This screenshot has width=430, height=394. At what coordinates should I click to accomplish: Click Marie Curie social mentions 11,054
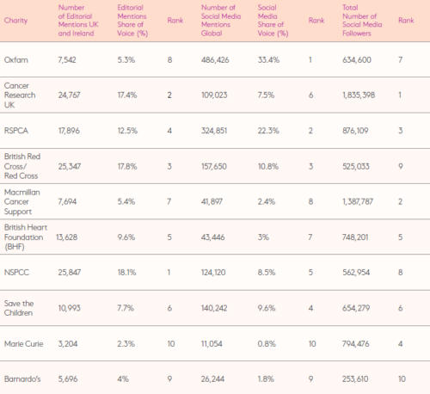coord(212,344)
